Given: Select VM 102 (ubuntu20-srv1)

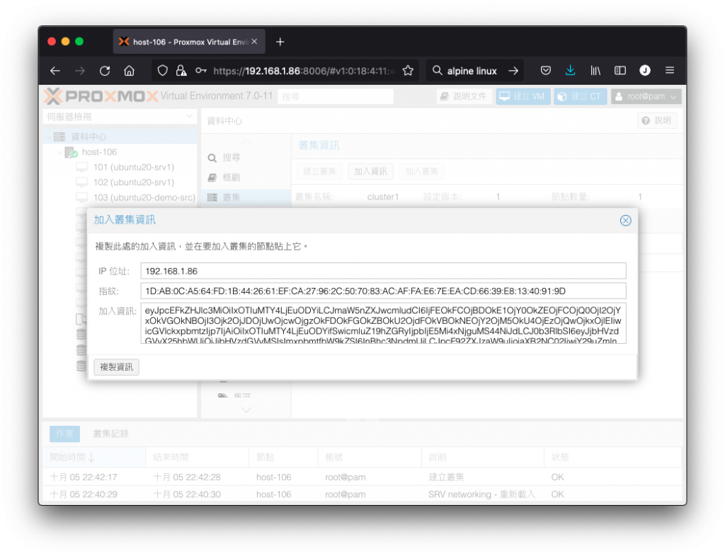Looking at the screenshot, I should (134, 183).
